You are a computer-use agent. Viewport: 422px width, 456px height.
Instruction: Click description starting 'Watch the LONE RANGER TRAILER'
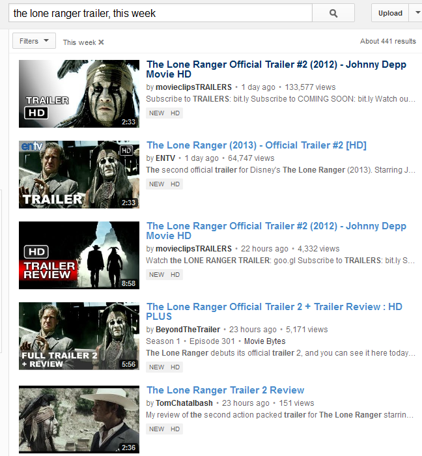pyautogui.click(x=280, y=261)
